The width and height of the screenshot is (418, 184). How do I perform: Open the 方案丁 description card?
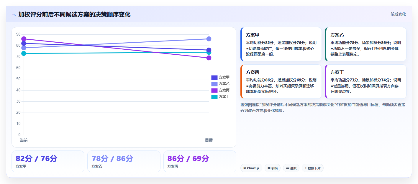point(365,82)
